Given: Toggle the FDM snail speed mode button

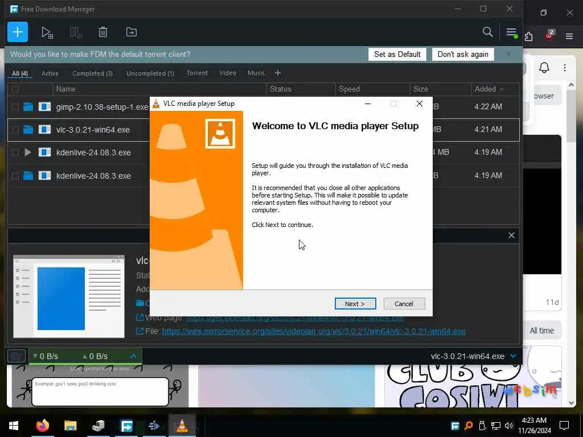Looking at the screenshot, I should [x=17, y=356].
